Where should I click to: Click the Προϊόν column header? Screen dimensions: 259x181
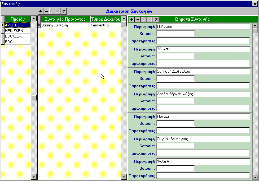tap(17, 19)
